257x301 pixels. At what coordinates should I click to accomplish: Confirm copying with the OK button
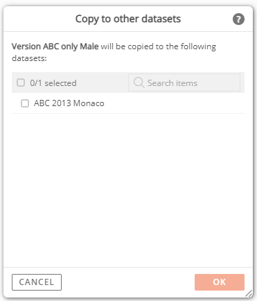pyautogui.click(x=220, y=282)
